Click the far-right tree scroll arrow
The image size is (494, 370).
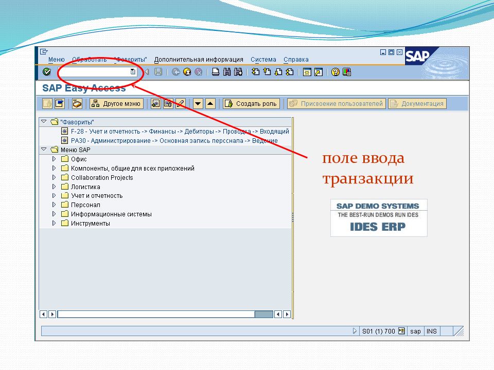click(287, 314)
